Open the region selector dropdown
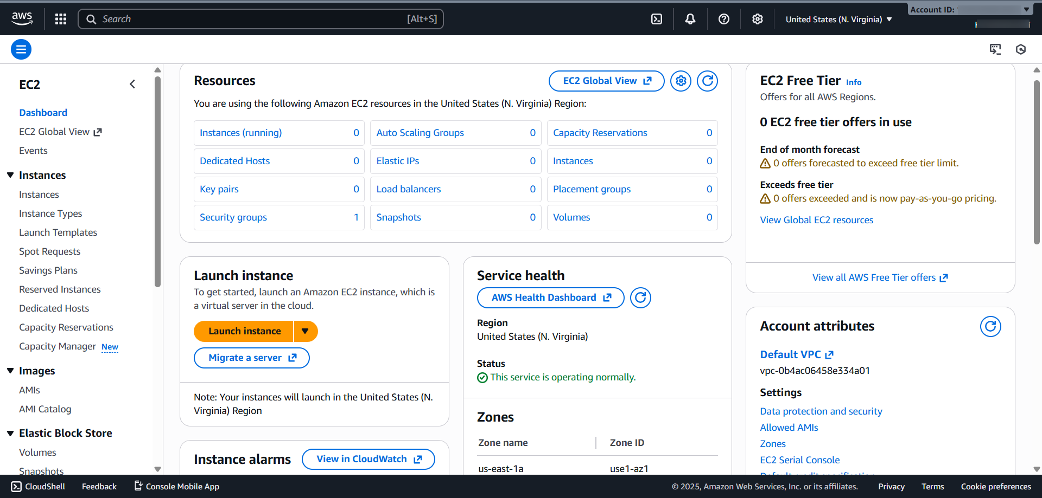Viewport: 1042px width, 498px height. pyautogui.click(x=838, y=20)
